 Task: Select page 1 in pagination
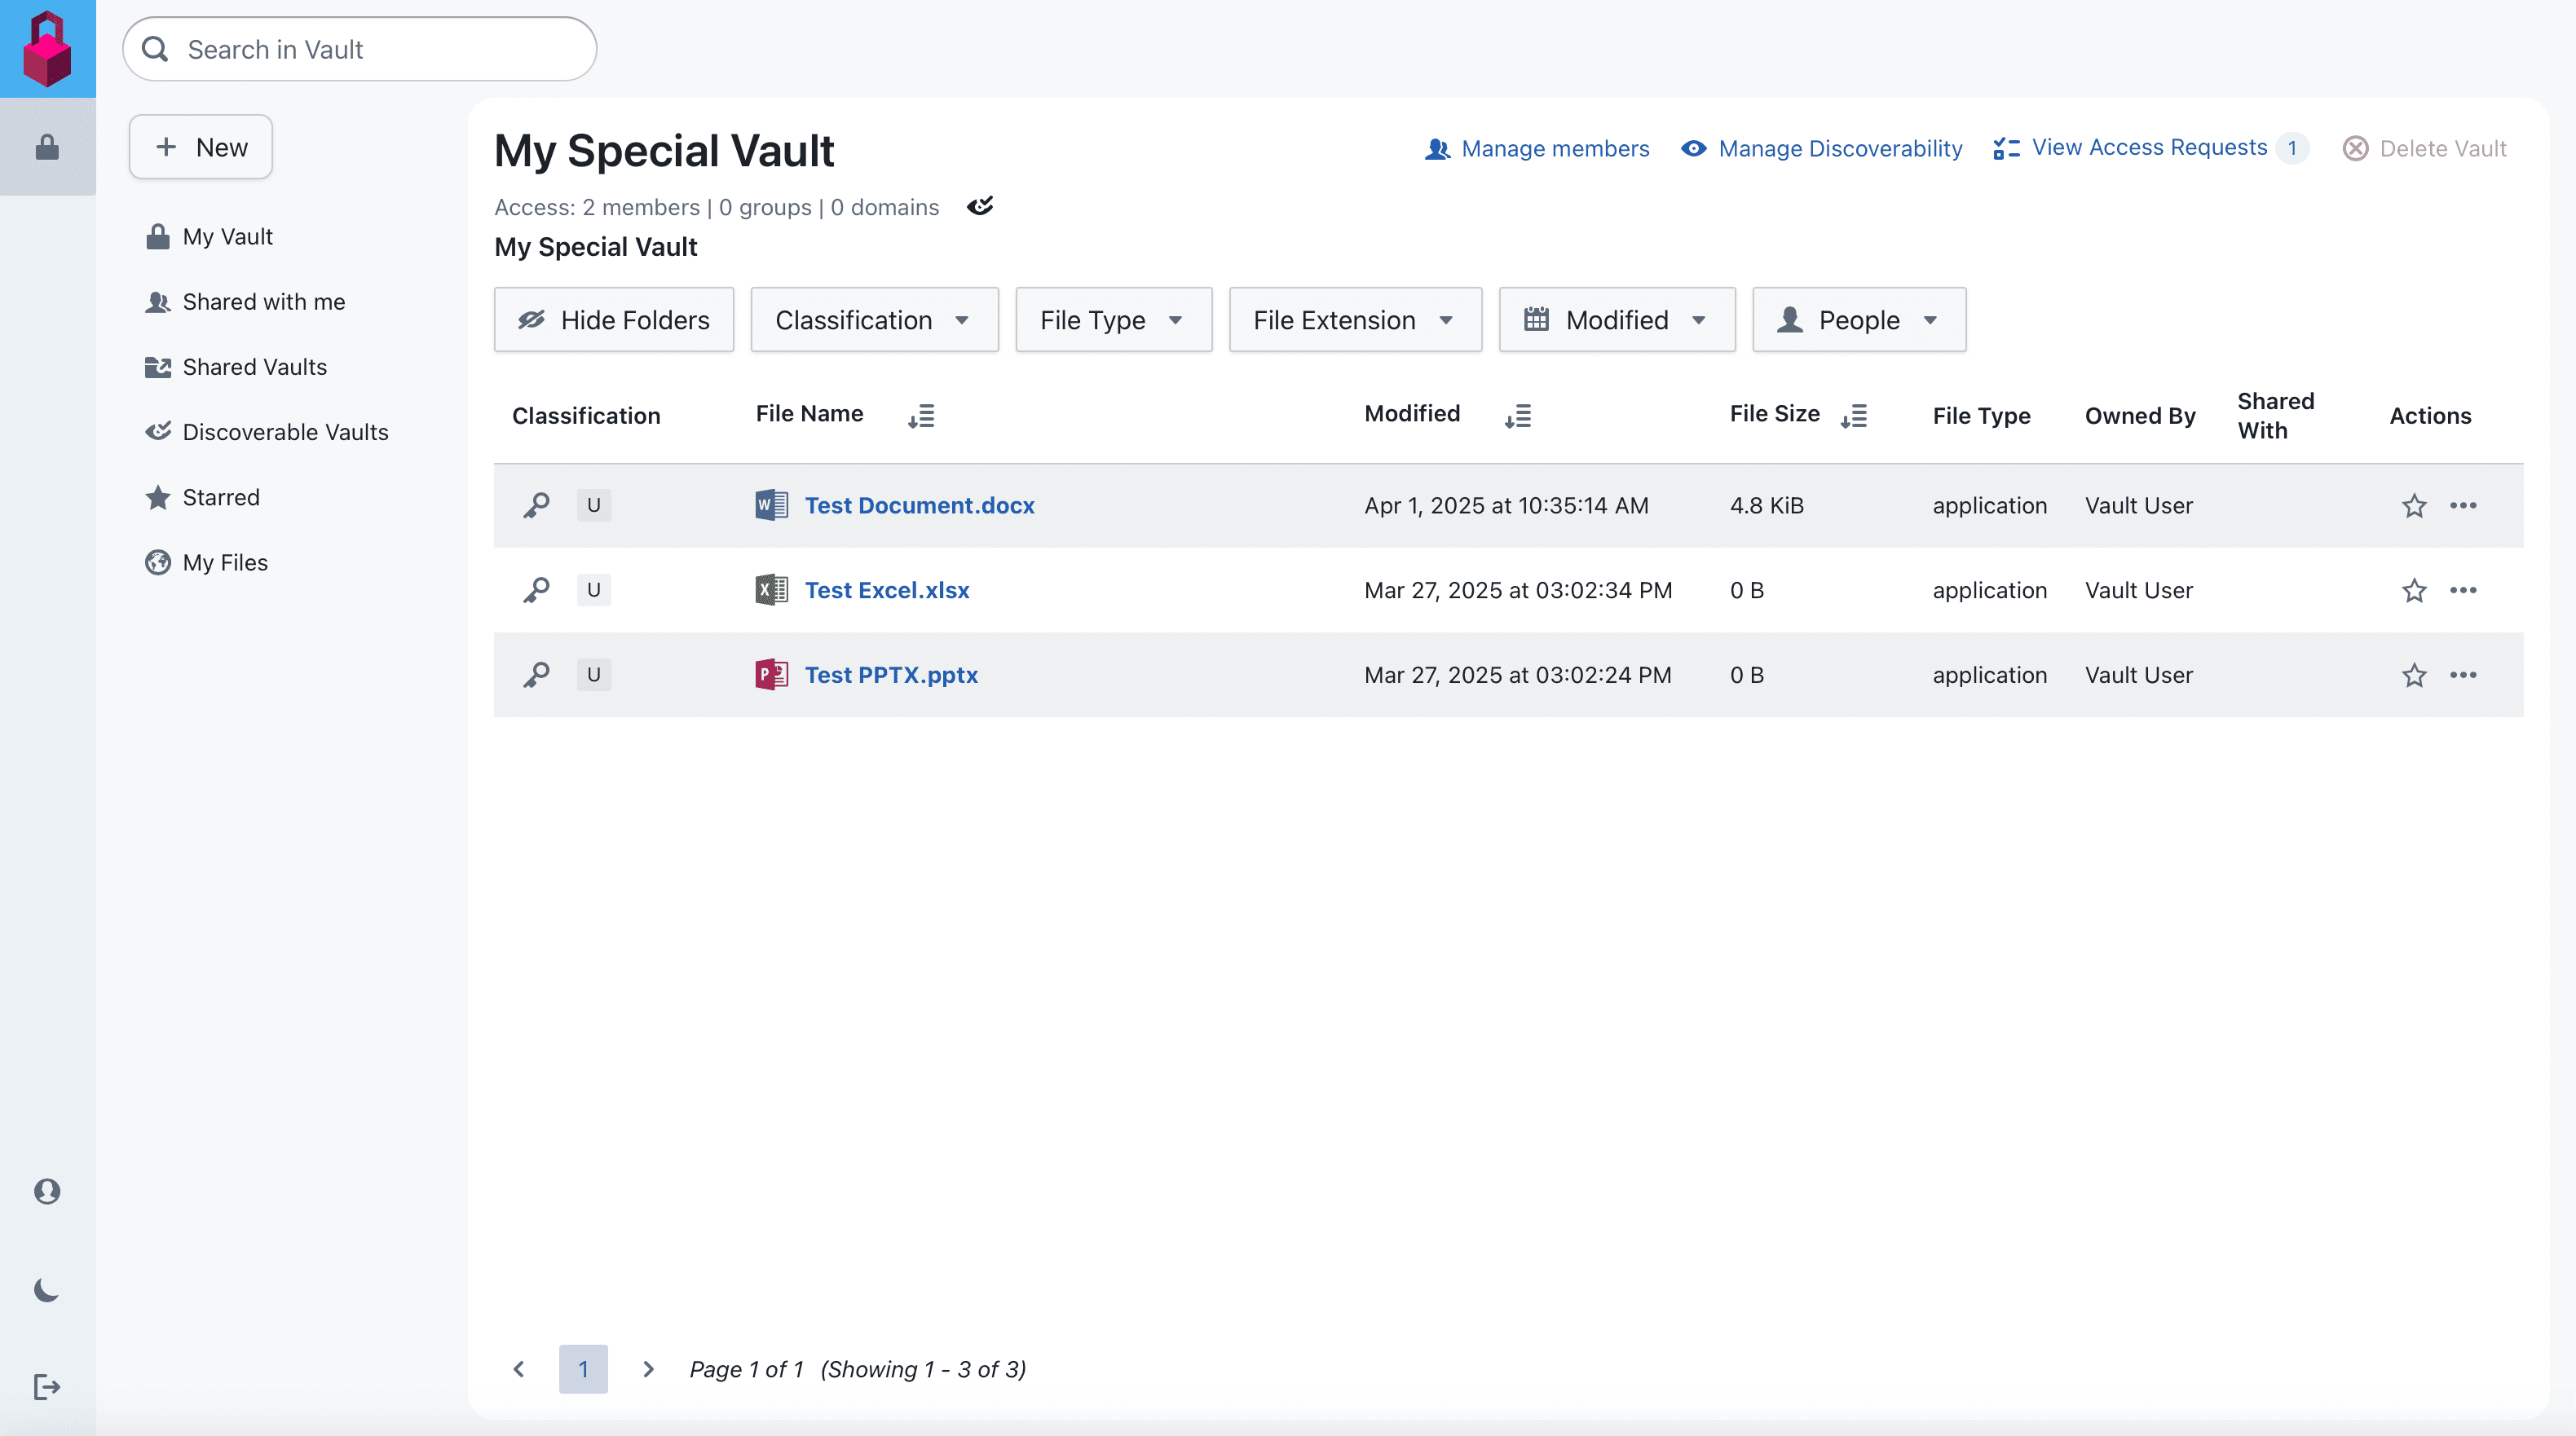[583, 1369]
